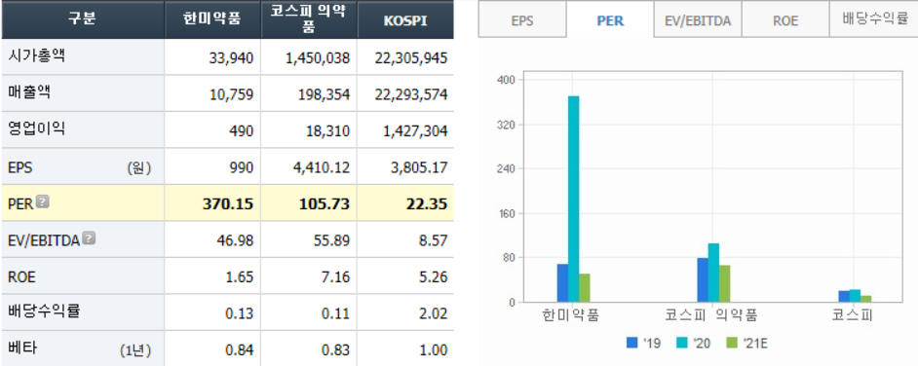Viewport: 918px width, 366px height.
Task: Open the PER help question-mark icon
Action: click(43, 202)
